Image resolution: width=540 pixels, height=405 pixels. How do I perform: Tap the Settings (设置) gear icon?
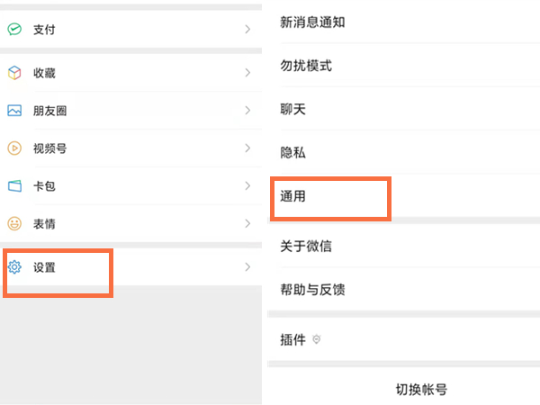(x=14, y=267)
